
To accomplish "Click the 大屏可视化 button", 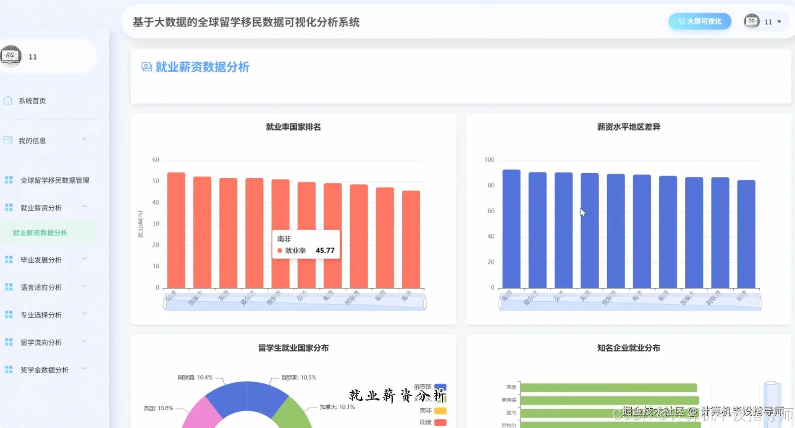I will (x=699, y=21).
